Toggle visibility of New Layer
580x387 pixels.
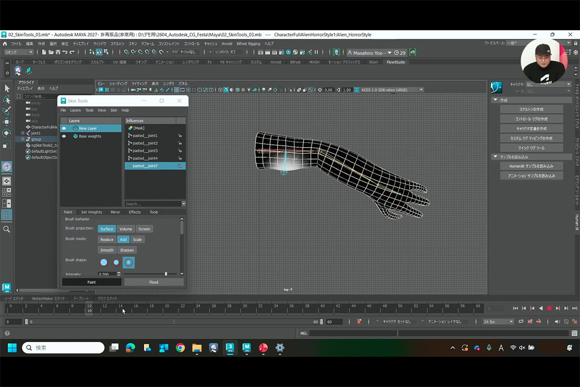64,129
